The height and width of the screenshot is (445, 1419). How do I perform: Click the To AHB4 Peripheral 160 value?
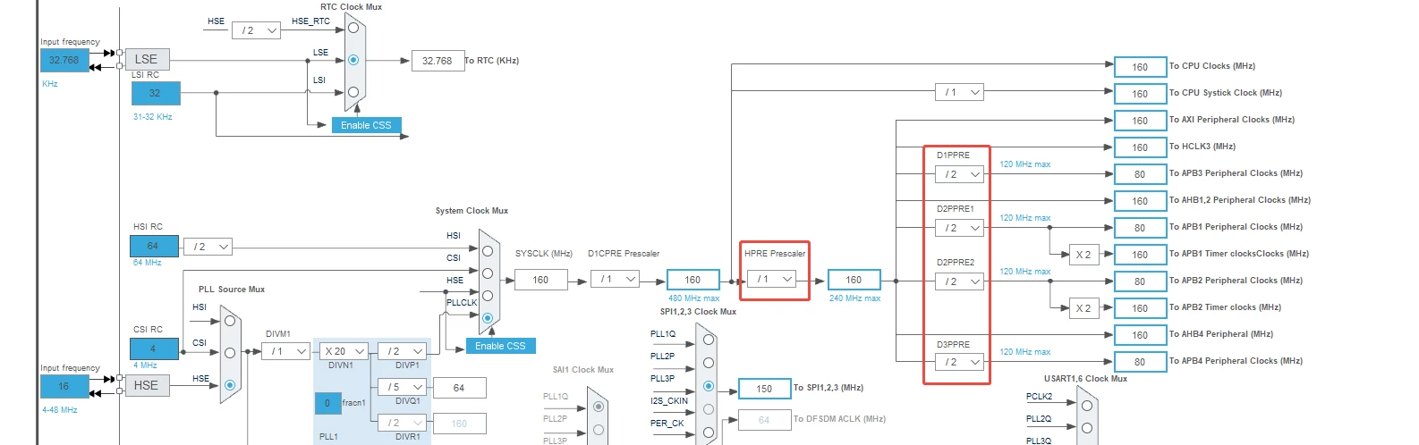(1140, 335)
